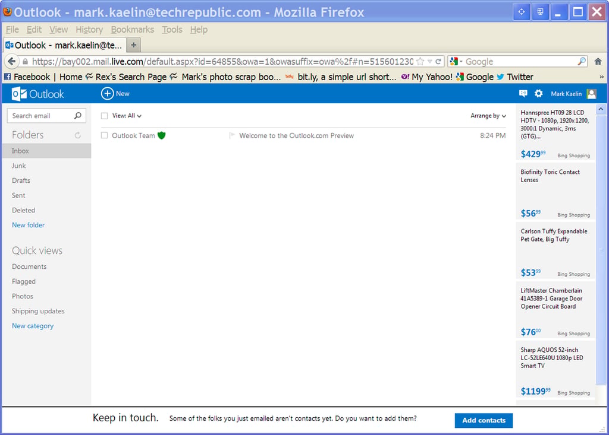Viewport: 609px width, 435px height.
Task: Open the Twitter bookmark
Action: (515, 77)
